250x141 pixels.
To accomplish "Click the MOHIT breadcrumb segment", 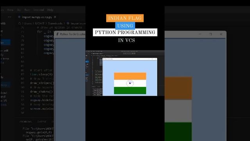I will (39, 23).
